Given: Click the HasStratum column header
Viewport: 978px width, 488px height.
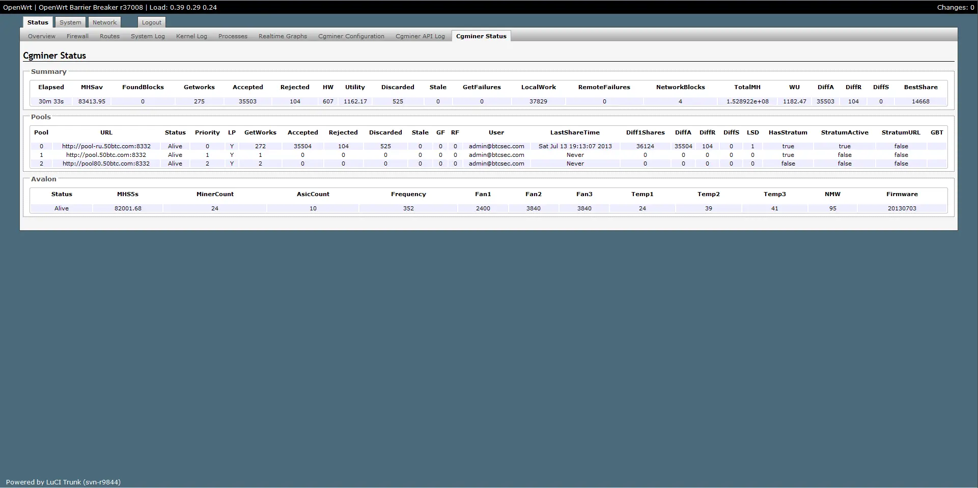Looking at the screenshot, I should 788,132.
